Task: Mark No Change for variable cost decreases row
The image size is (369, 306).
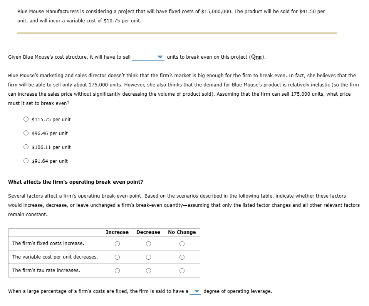Action: [x=181, y=257]
